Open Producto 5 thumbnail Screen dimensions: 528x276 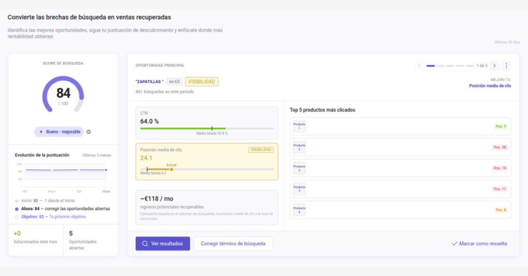[299, 210]
